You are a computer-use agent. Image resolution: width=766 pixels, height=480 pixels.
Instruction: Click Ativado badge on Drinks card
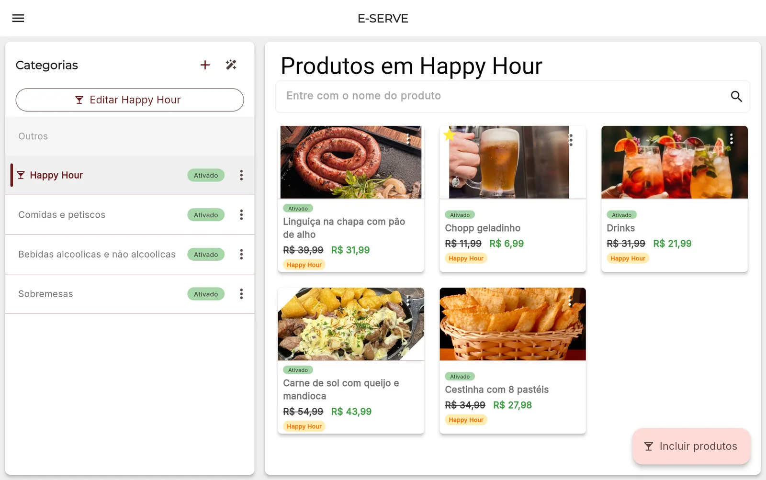[x=621, y=215]
